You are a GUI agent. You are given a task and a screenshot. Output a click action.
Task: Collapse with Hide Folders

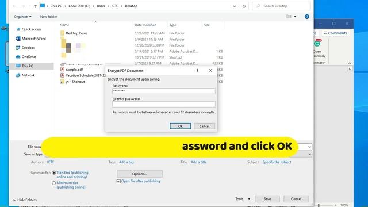(25, 200)
